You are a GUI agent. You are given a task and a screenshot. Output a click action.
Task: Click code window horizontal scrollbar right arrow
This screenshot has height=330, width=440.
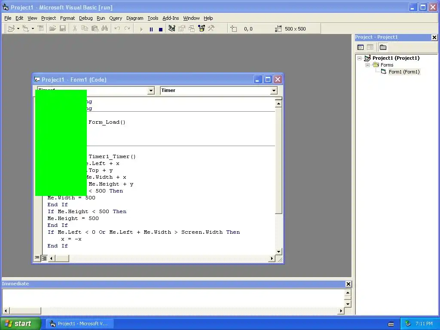(272, 258)
